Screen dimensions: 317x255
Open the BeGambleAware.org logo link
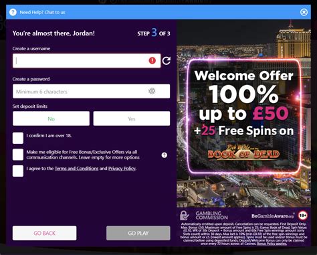(273, 216)
